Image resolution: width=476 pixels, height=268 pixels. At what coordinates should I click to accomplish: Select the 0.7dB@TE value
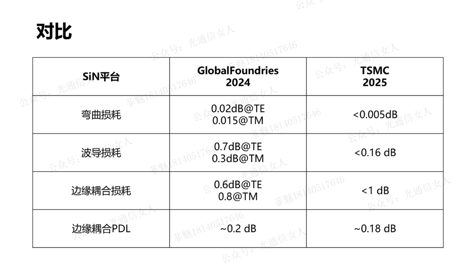click(238, 147)
